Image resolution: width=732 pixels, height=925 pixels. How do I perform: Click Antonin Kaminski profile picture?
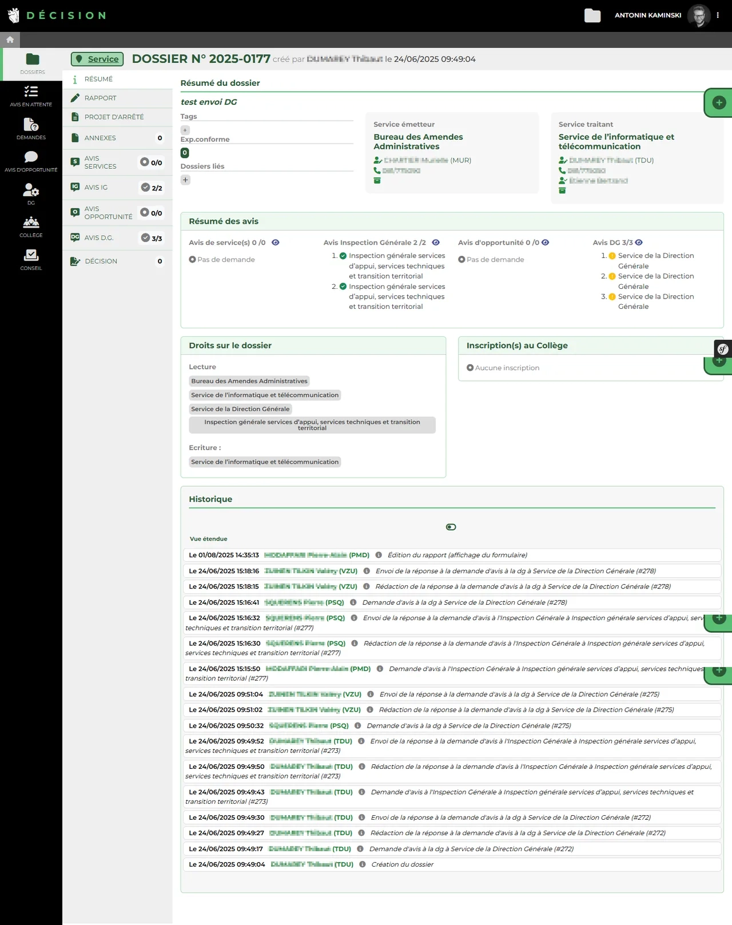coord(698,15)
